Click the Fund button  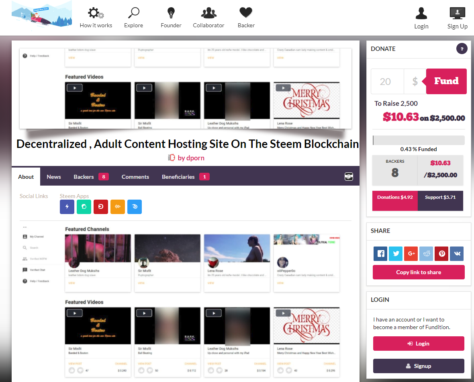tap(446, 81)
